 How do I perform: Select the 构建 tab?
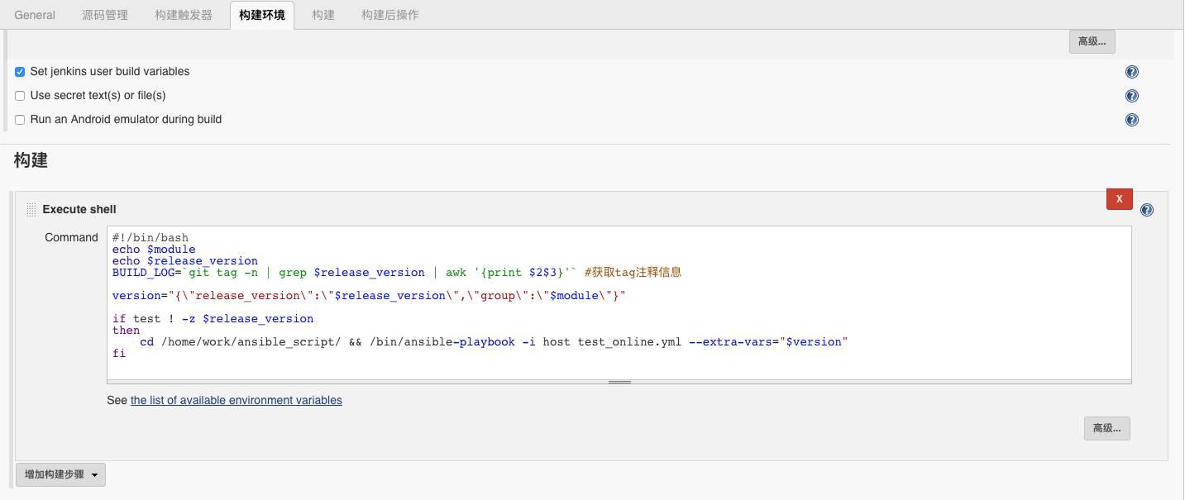click(323, 15)
